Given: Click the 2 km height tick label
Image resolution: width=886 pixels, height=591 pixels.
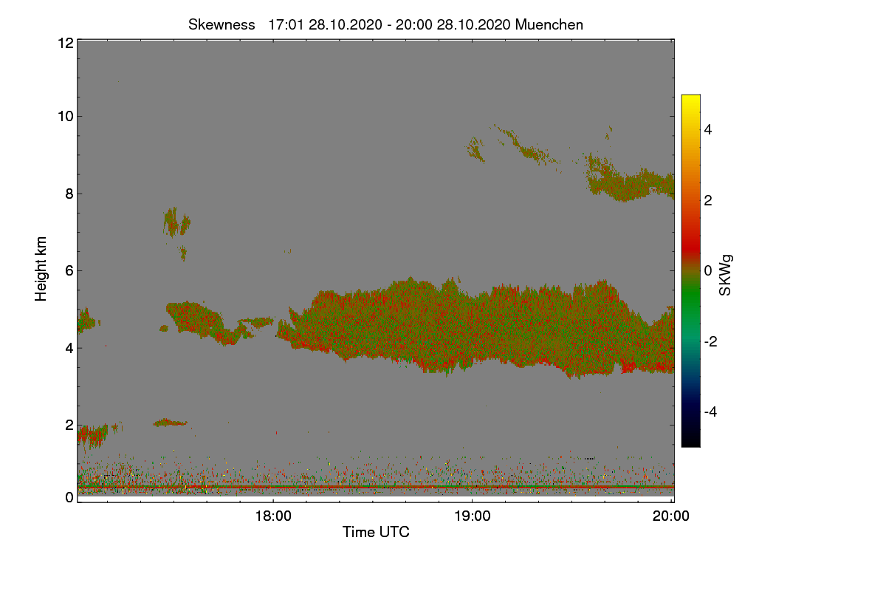Looking at the screenshot, I should [69, 425].
